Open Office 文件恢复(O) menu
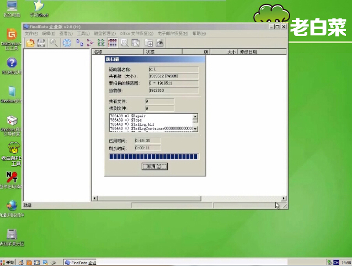Screen dimensions: 352x266 [136, 34]
